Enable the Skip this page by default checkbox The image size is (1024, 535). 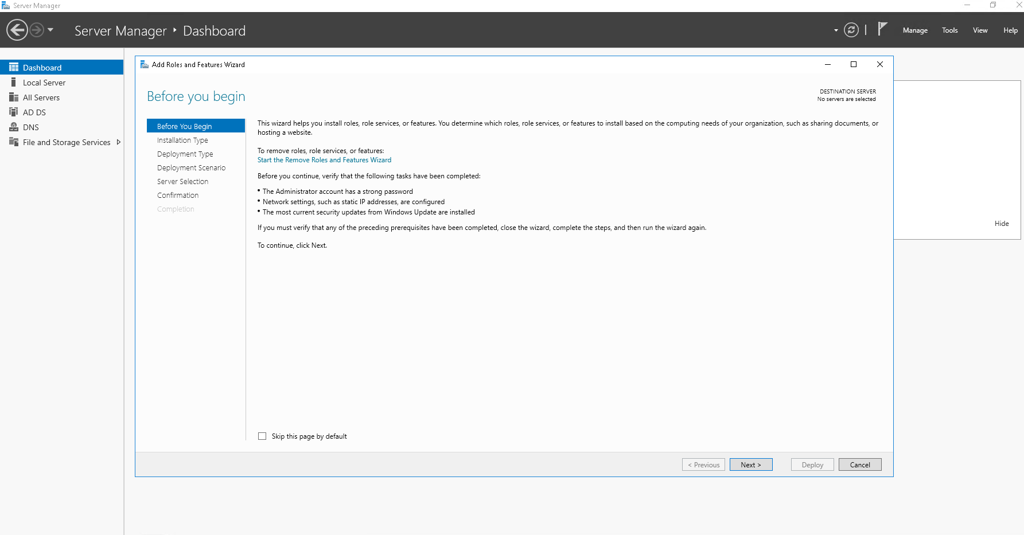pyautogui.click(x=262, y=436)
